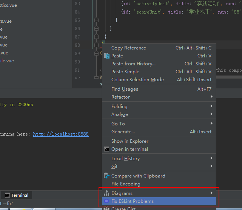This screenshot has height=210, width=242.
Task: Select Copy Reference from context menu
Action: tap(128, 48)
